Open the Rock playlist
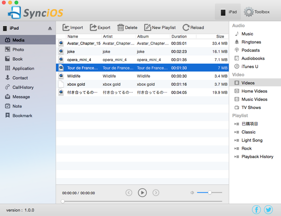 coord(255,148)
